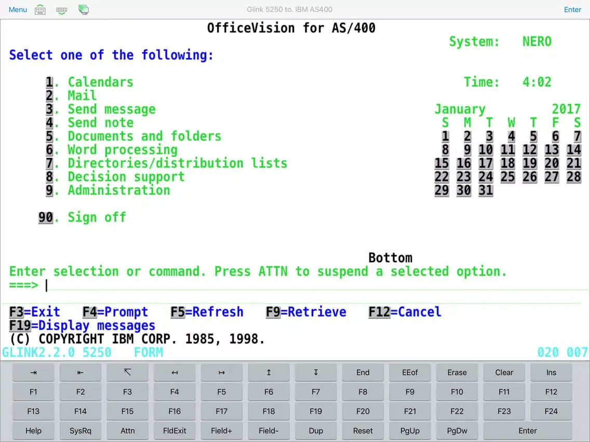Tap the SysRq key
This screenshot has width=590, height=442.
81,431
